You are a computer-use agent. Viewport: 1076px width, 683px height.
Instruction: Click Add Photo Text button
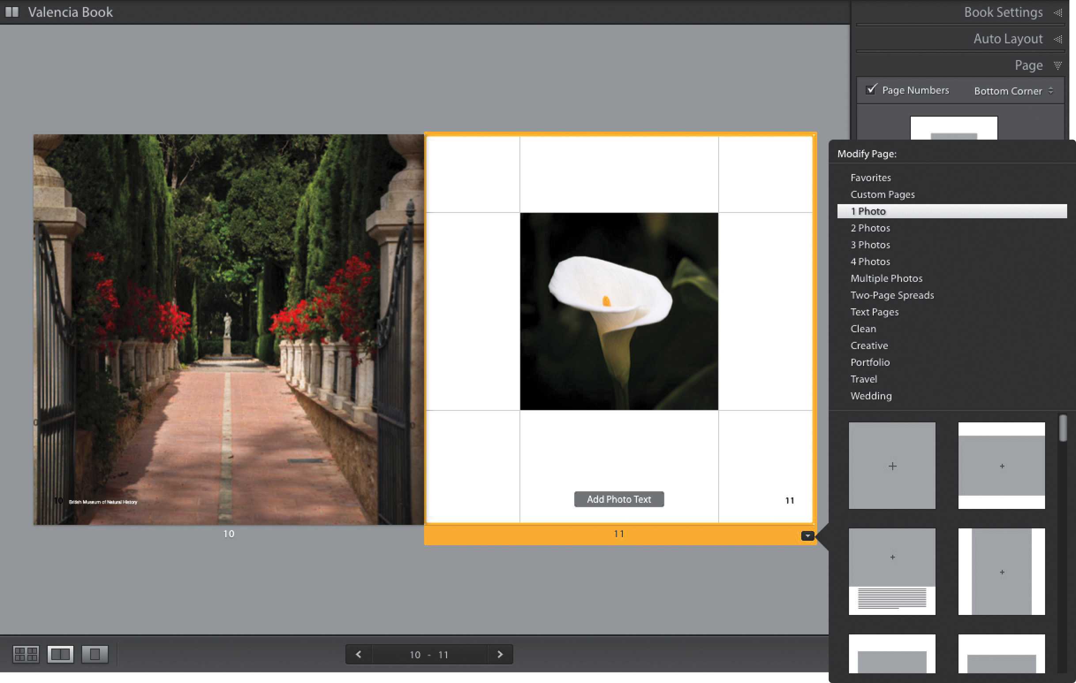(619, 499)
